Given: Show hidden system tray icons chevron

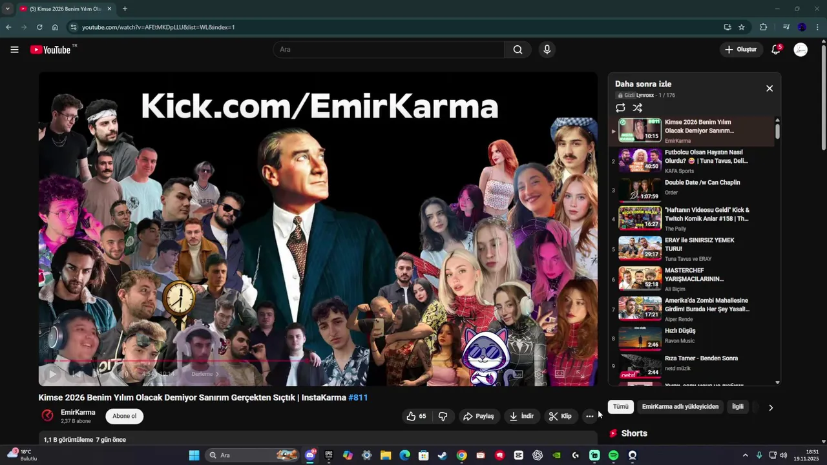Looking at the screenshot, I should click(745, 455).
